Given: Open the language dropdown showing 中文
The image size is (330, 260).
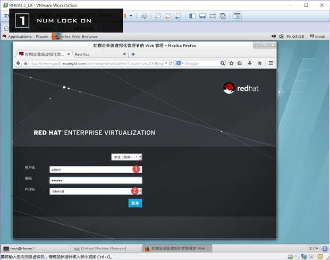Looking at the screenshot, I should click(126, 157).
